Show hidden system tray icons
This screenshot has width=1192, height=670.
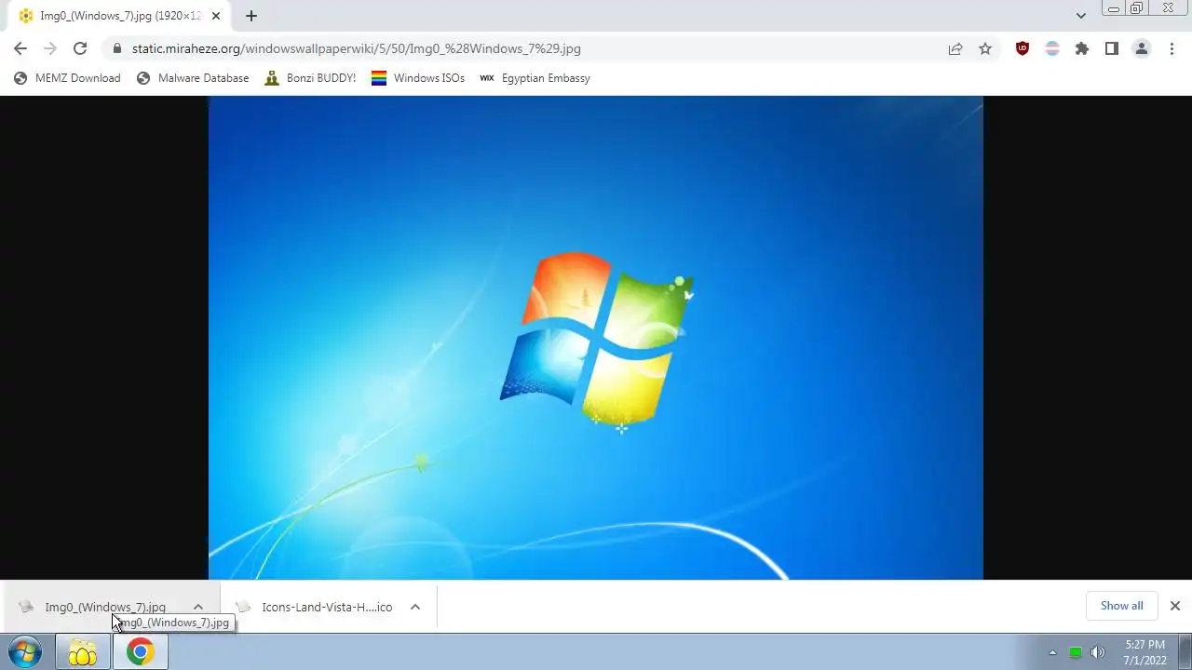coord(1053,652)
